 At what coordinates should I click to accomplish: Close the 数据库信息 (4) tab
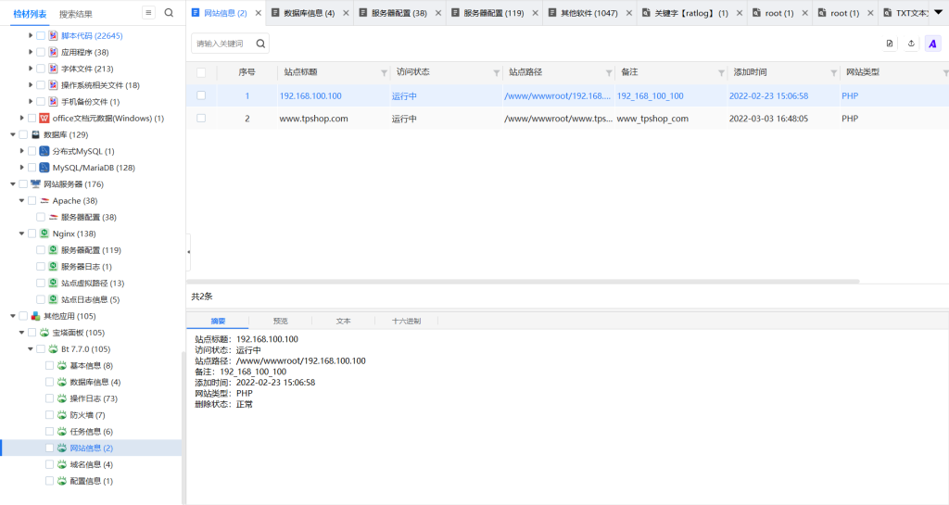click(345, 13)
